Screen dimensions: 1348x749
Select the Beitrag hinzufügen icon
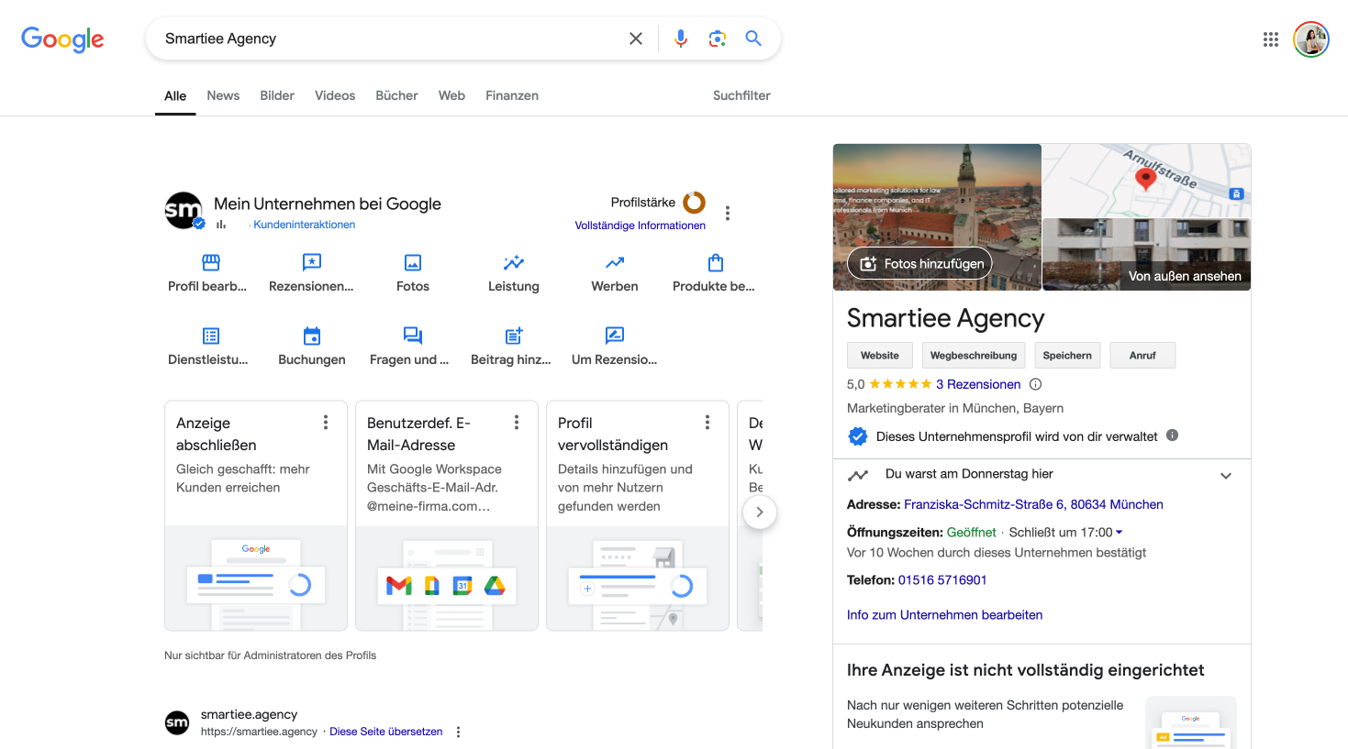click(x=511, y=336)
